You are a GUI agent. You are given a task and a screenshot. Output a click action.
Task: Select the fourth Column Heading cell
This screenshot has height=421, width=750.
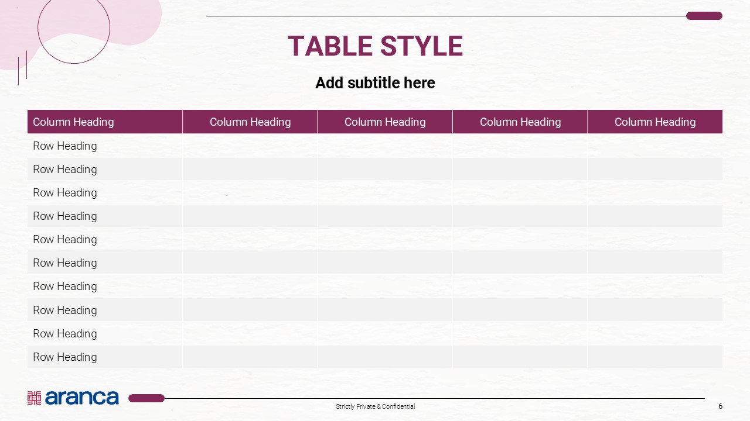[520, 122]
